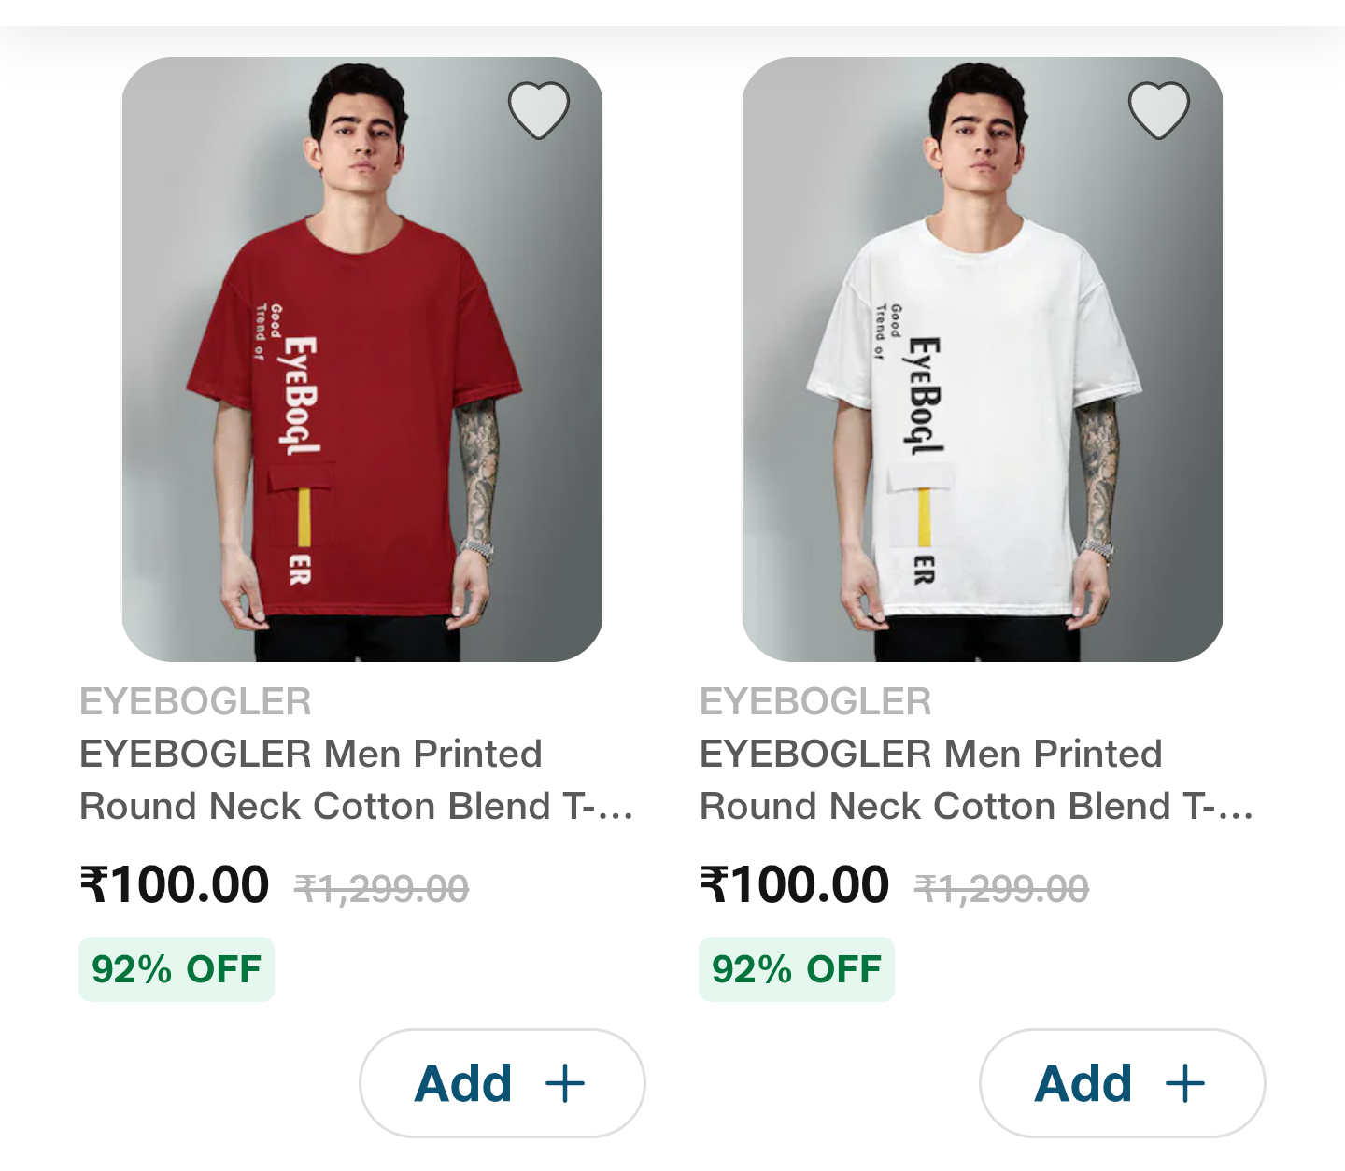This screenshot has height=1171, width=1345.
Task: Click the ₹100.00 price of the red t-shirt
Action: tap(175, 884)
